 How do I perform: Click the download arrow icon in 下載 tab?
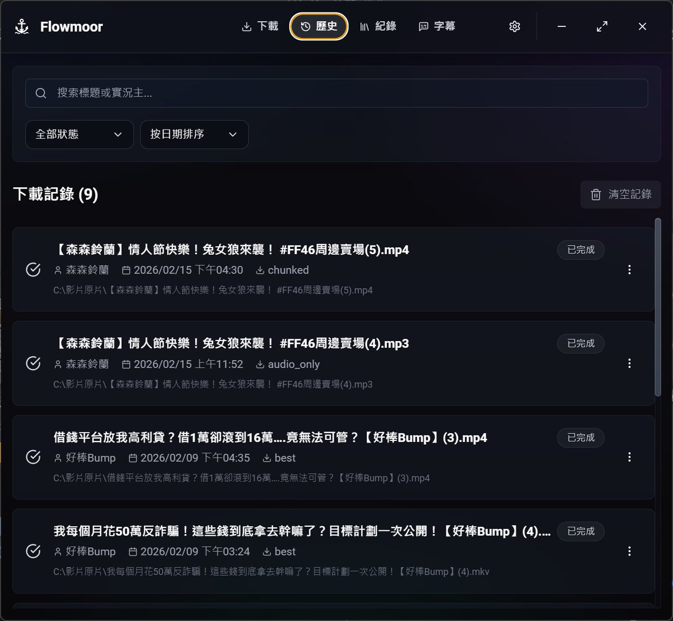[246, 26]
